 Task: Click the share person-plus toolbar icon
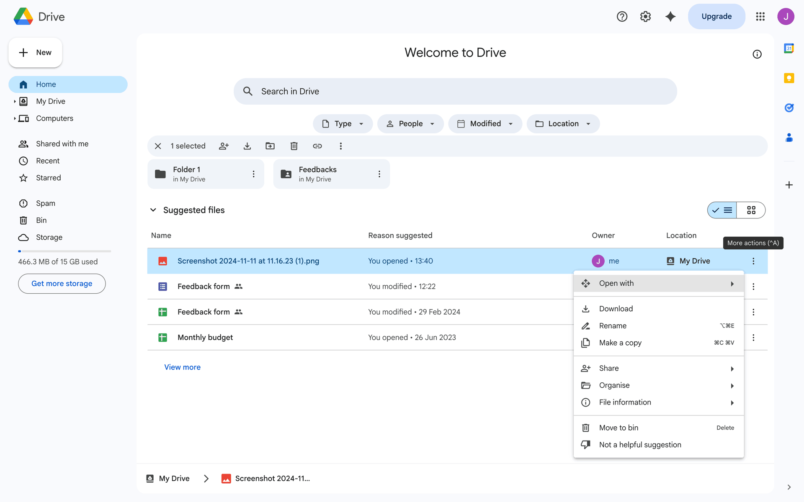[x=224, y=146]
